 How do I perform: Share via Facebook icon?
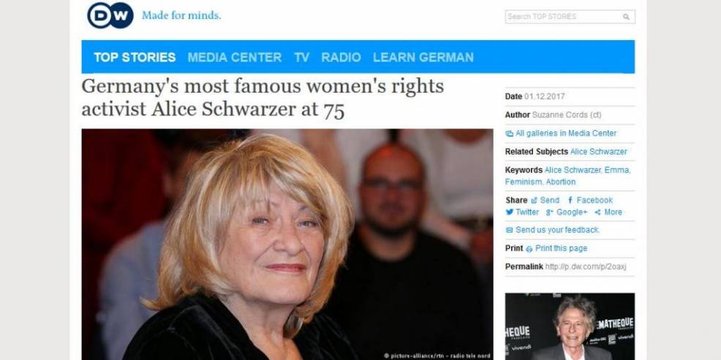[570, 200]
